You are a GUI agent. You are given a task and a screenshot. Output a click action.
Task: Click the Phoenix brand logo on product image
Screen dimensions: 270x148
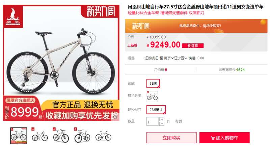pyautogui.click(x=13, y=16)
